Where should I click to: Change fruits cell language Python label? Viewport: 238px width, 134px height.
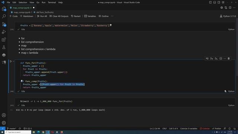click(231, 29)
